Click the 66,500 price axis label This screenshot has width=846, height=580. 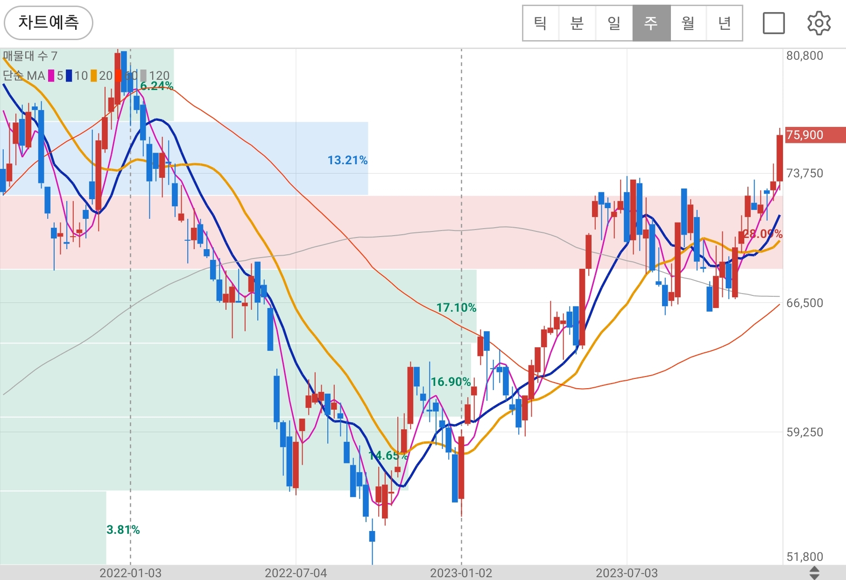pos(804,303)
